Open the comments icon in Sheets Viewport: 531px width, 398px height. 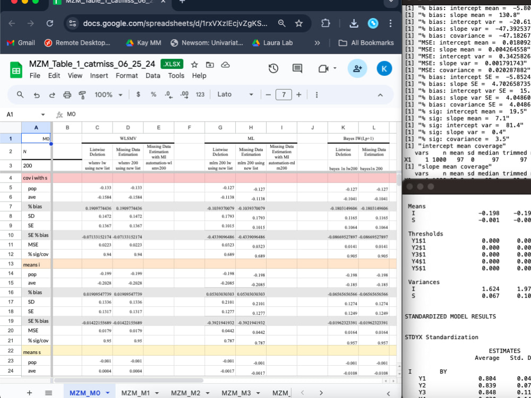[x=297, y=68]
